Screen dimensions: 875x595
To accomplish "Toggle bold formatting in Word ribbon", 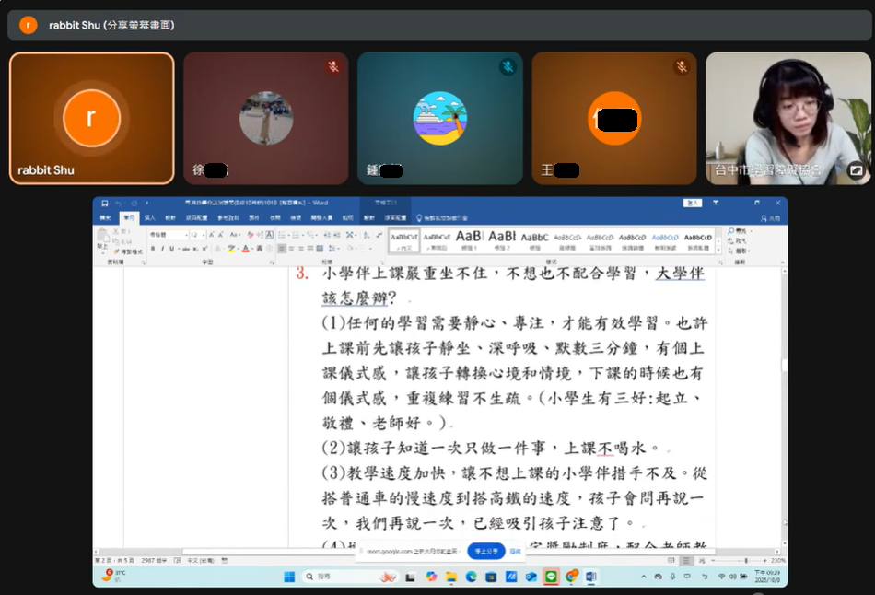I will click(153, 249).
